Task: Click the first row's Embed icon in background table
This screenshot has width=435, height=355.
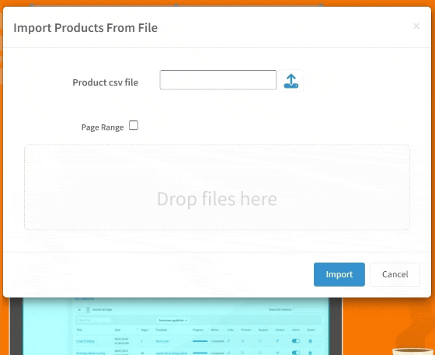Action: [x=277, y=341]
